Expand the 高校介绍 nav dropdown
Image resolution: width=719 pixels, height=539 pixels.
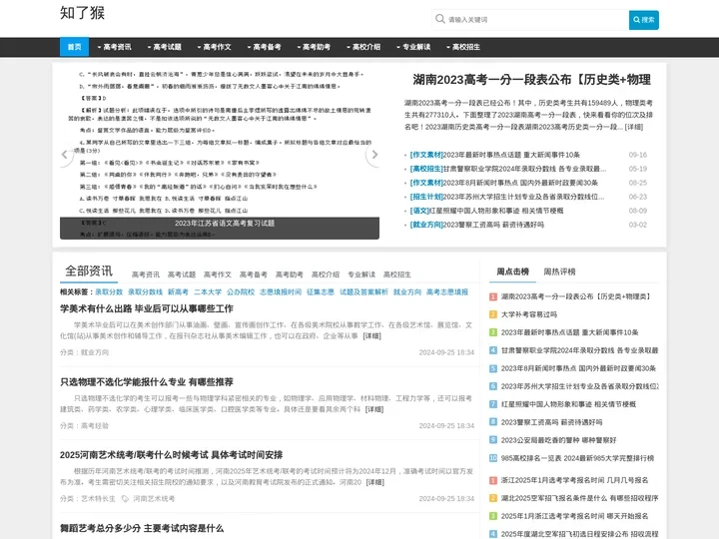tap(363, 47)
